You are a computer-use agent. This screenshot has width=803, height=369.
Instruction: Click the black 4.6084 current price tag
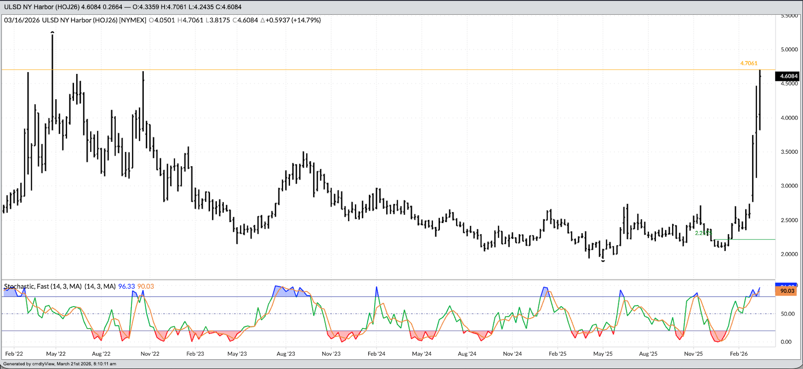tap(788, 76)
